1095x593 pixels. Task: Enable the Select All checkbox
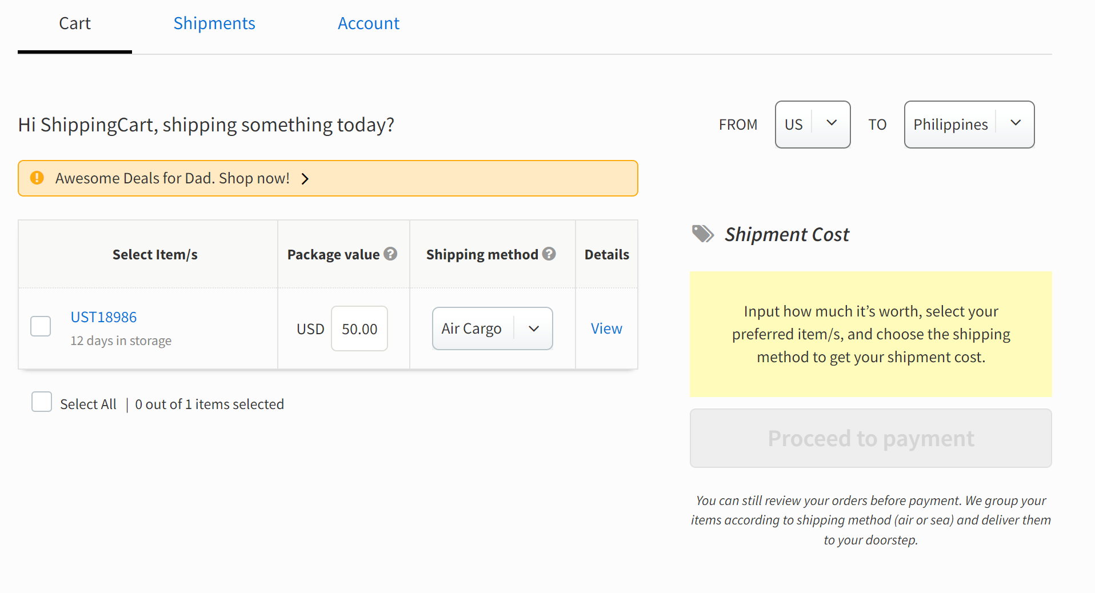click(41, 402)
